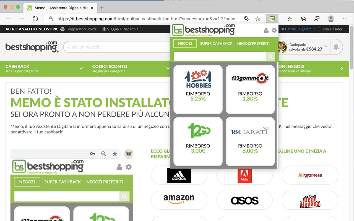Open the 18Carati store card
Screen dimensions: 354x221
click(250, 142)
